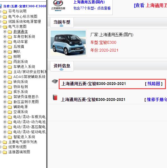
Task: Select 数据通信 tree item
Action: [21, 31]
